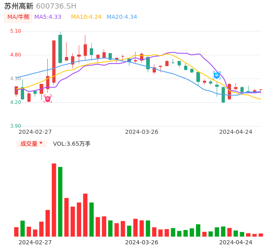Click the VOL:3.65万手 volume readout

(x=72, y=144)
